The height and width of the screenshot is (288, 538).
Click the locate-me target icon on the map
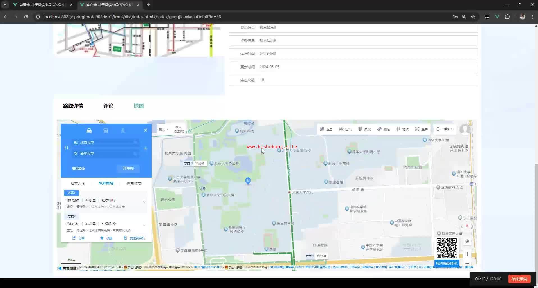pos(467,241)
